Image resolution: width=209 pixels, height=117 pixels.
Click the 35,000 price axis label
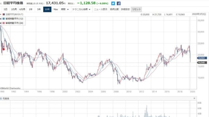(201, 21)
